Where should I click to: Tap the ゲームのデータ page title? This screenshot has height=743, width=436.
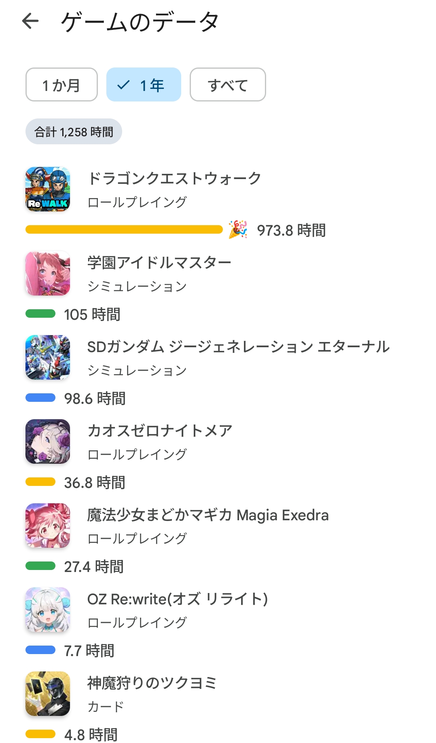click(x=140, y=22)
